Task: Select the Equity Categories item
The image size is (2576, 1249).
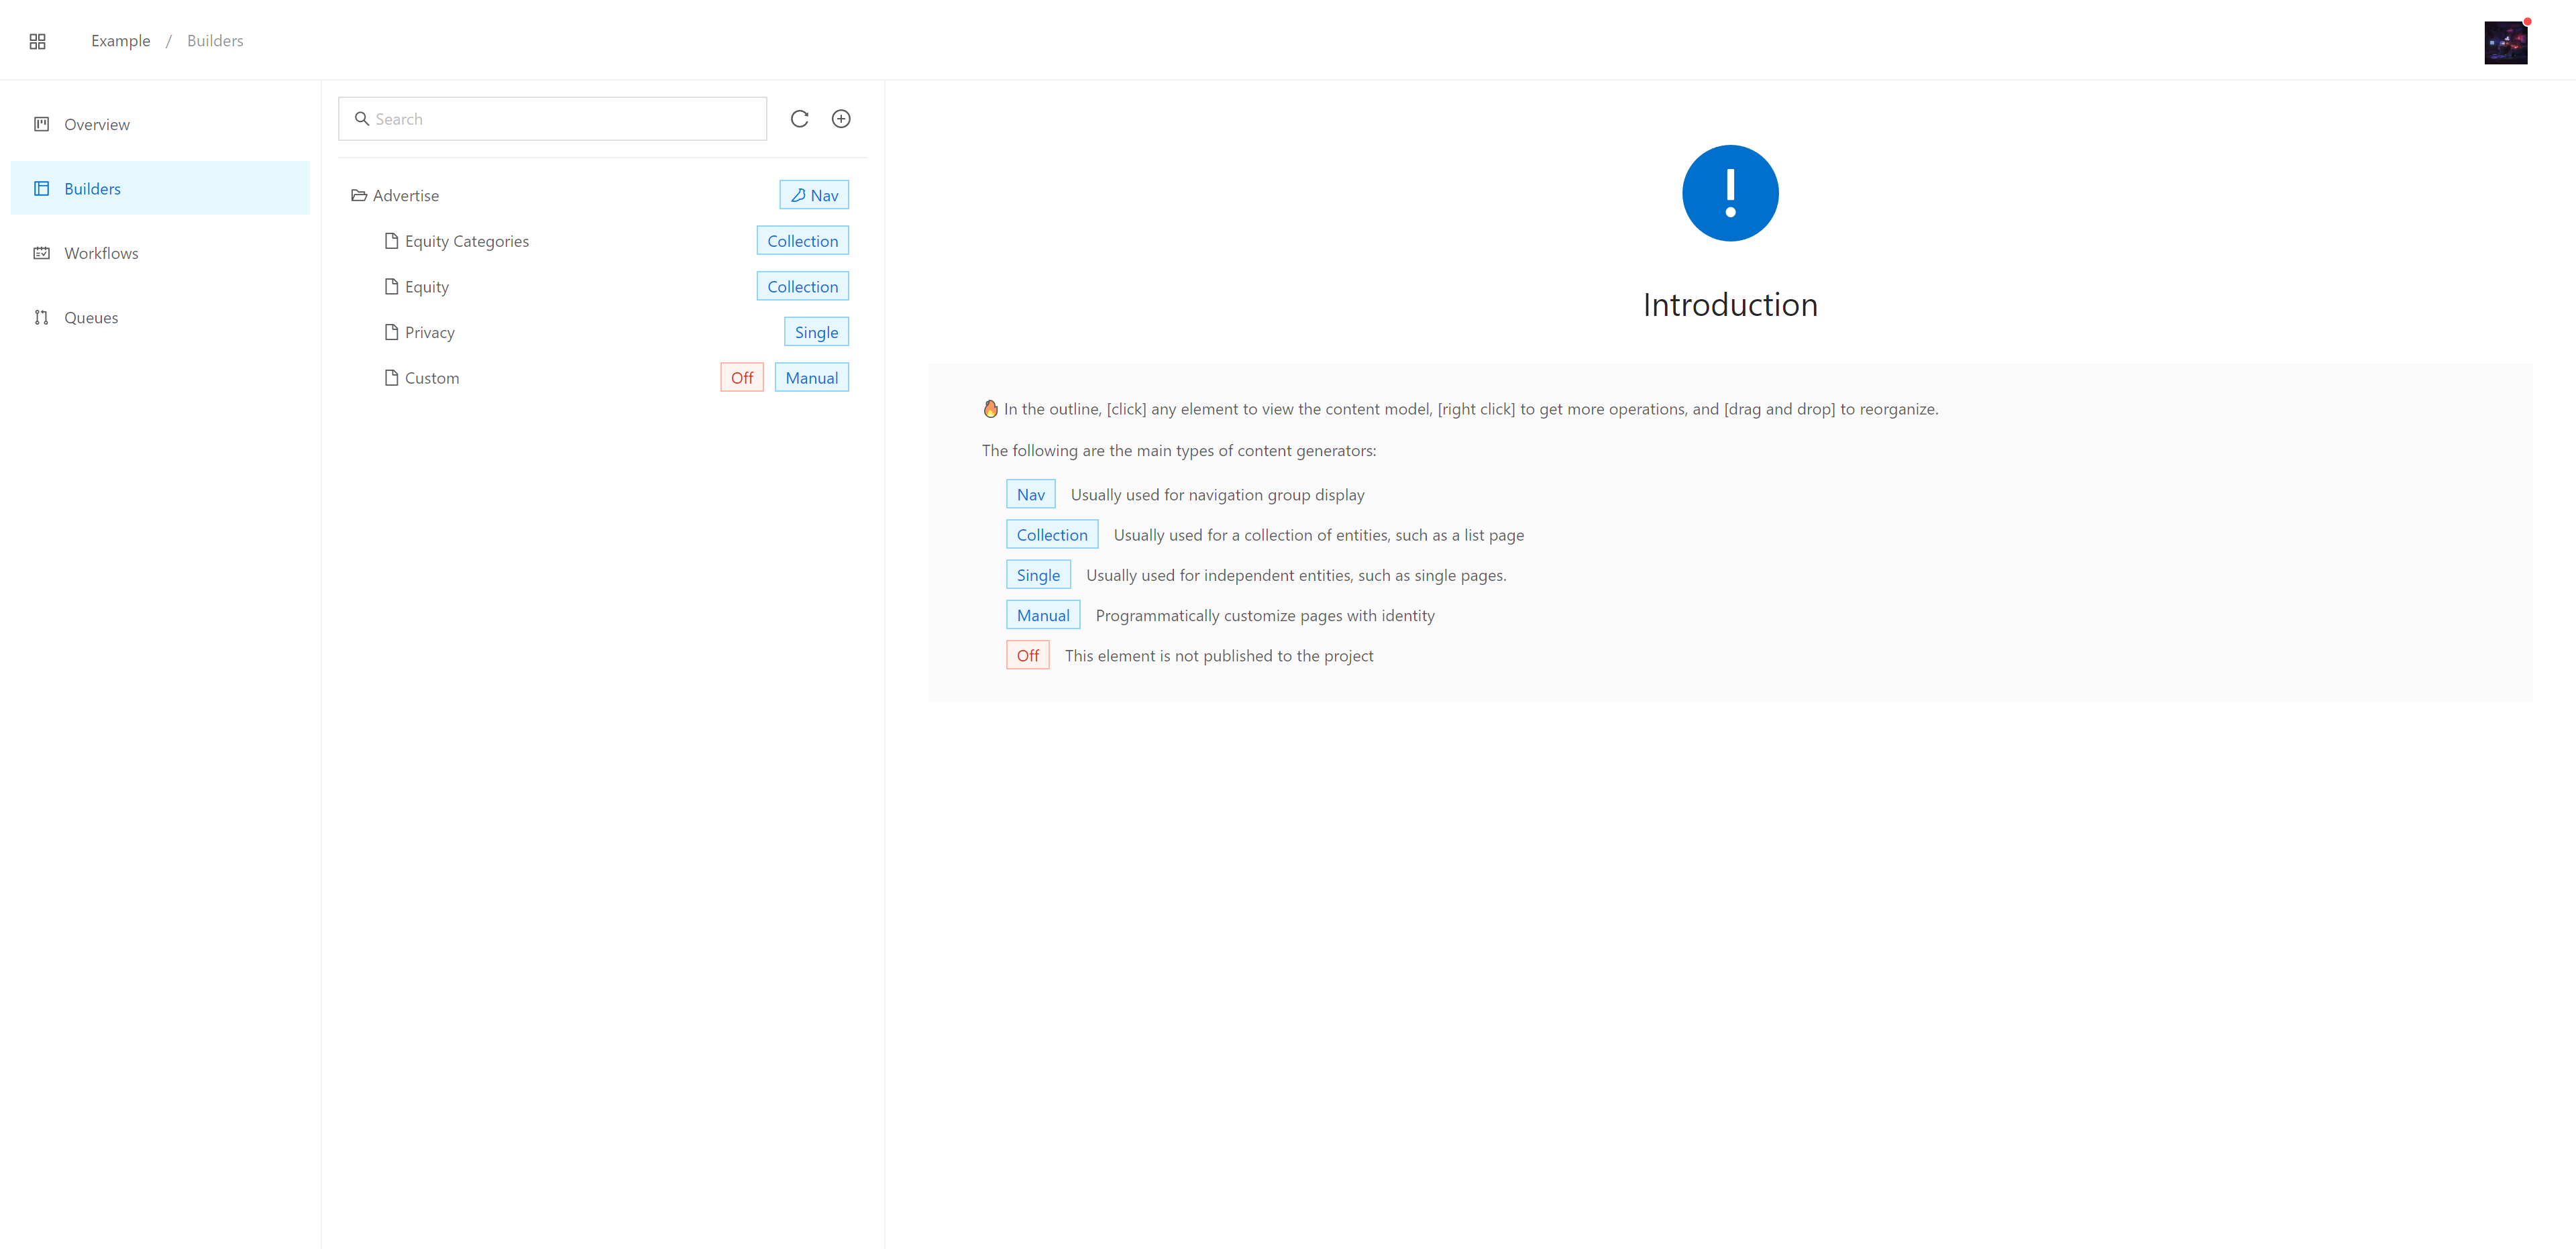Action: (466, 241)
